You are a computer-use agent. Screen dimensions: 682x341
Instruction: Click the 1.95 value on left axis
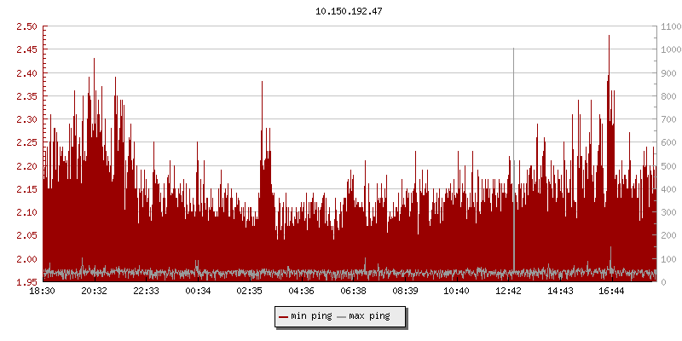(x=26, y=281)
